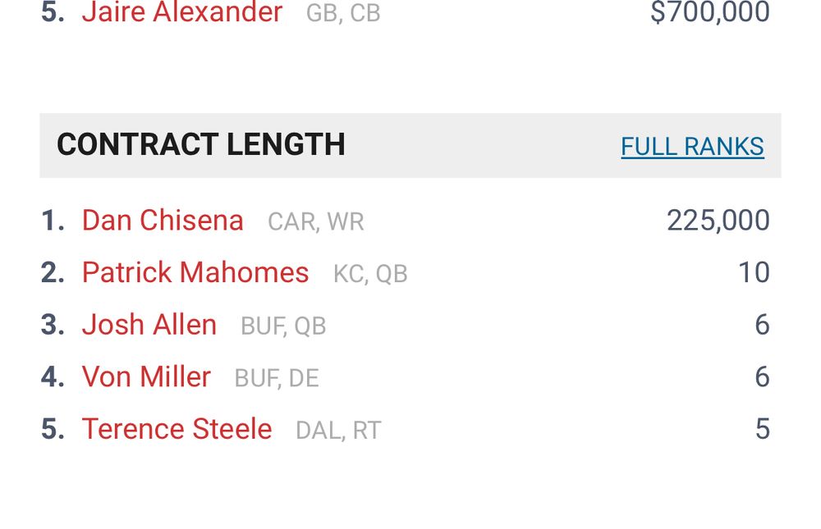The image size is (821, 529).
Task: Click the 225,000 value for Dan Chisena
Action: pos(718,221)
